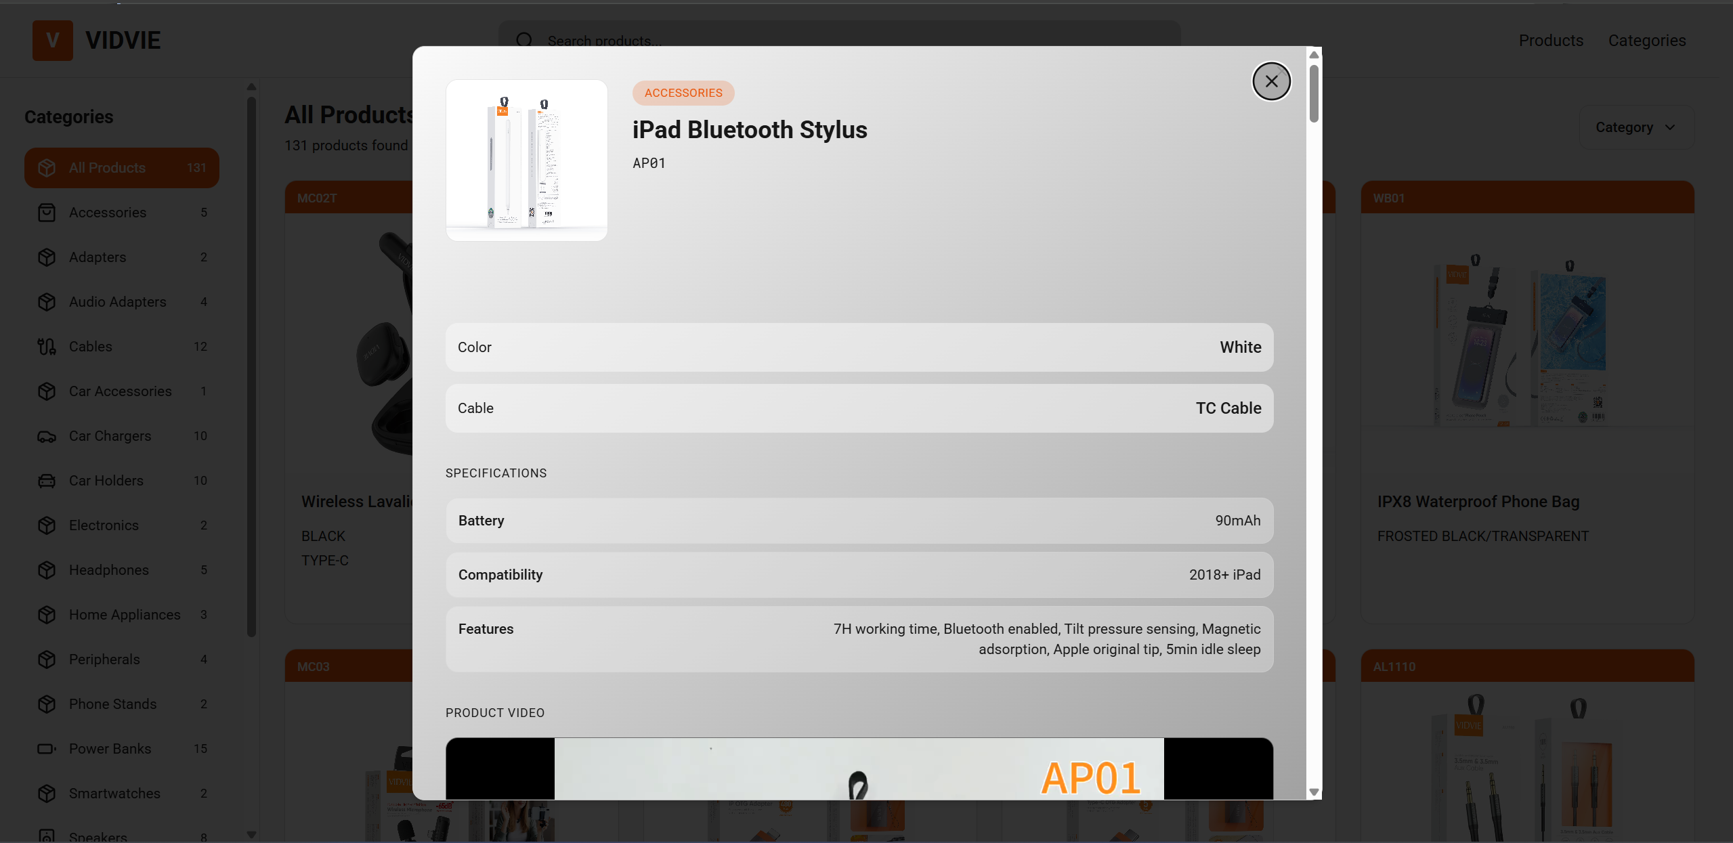Image resolution: width=1733 pixels, height=843 pixels.
Task: Play the AP01 product video
Action: pyautogui.click(x=859, y=769)
